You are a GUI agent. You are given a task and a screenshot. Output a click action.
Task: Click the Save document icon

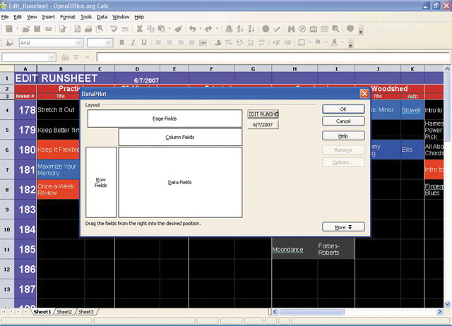coord(37,29)
